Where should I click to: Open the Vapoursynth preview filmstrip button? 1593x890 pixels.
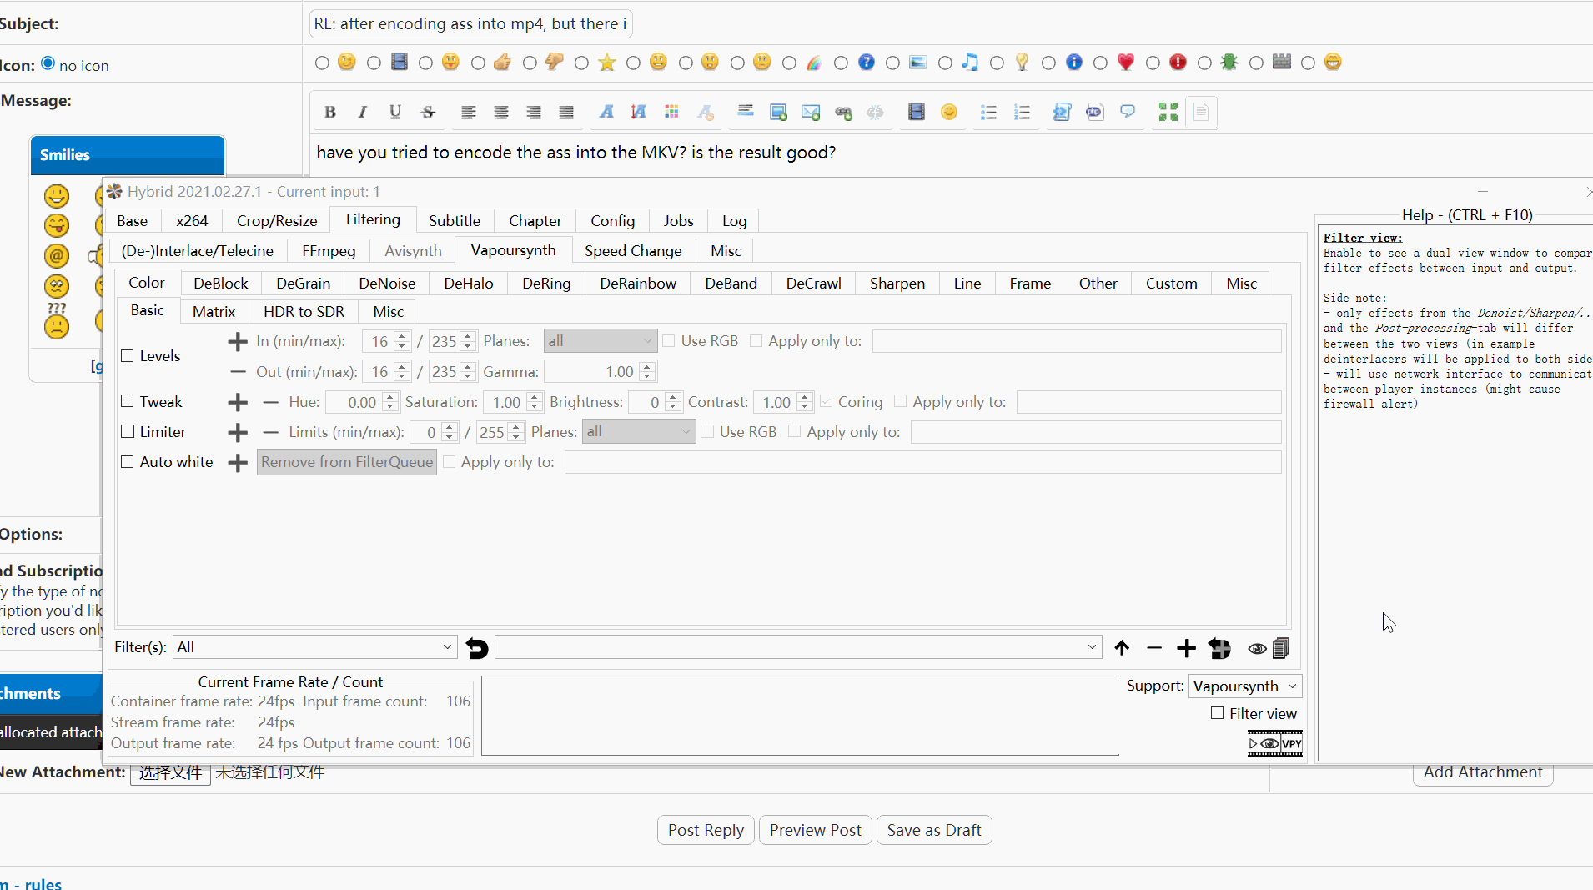[1275, 743]
